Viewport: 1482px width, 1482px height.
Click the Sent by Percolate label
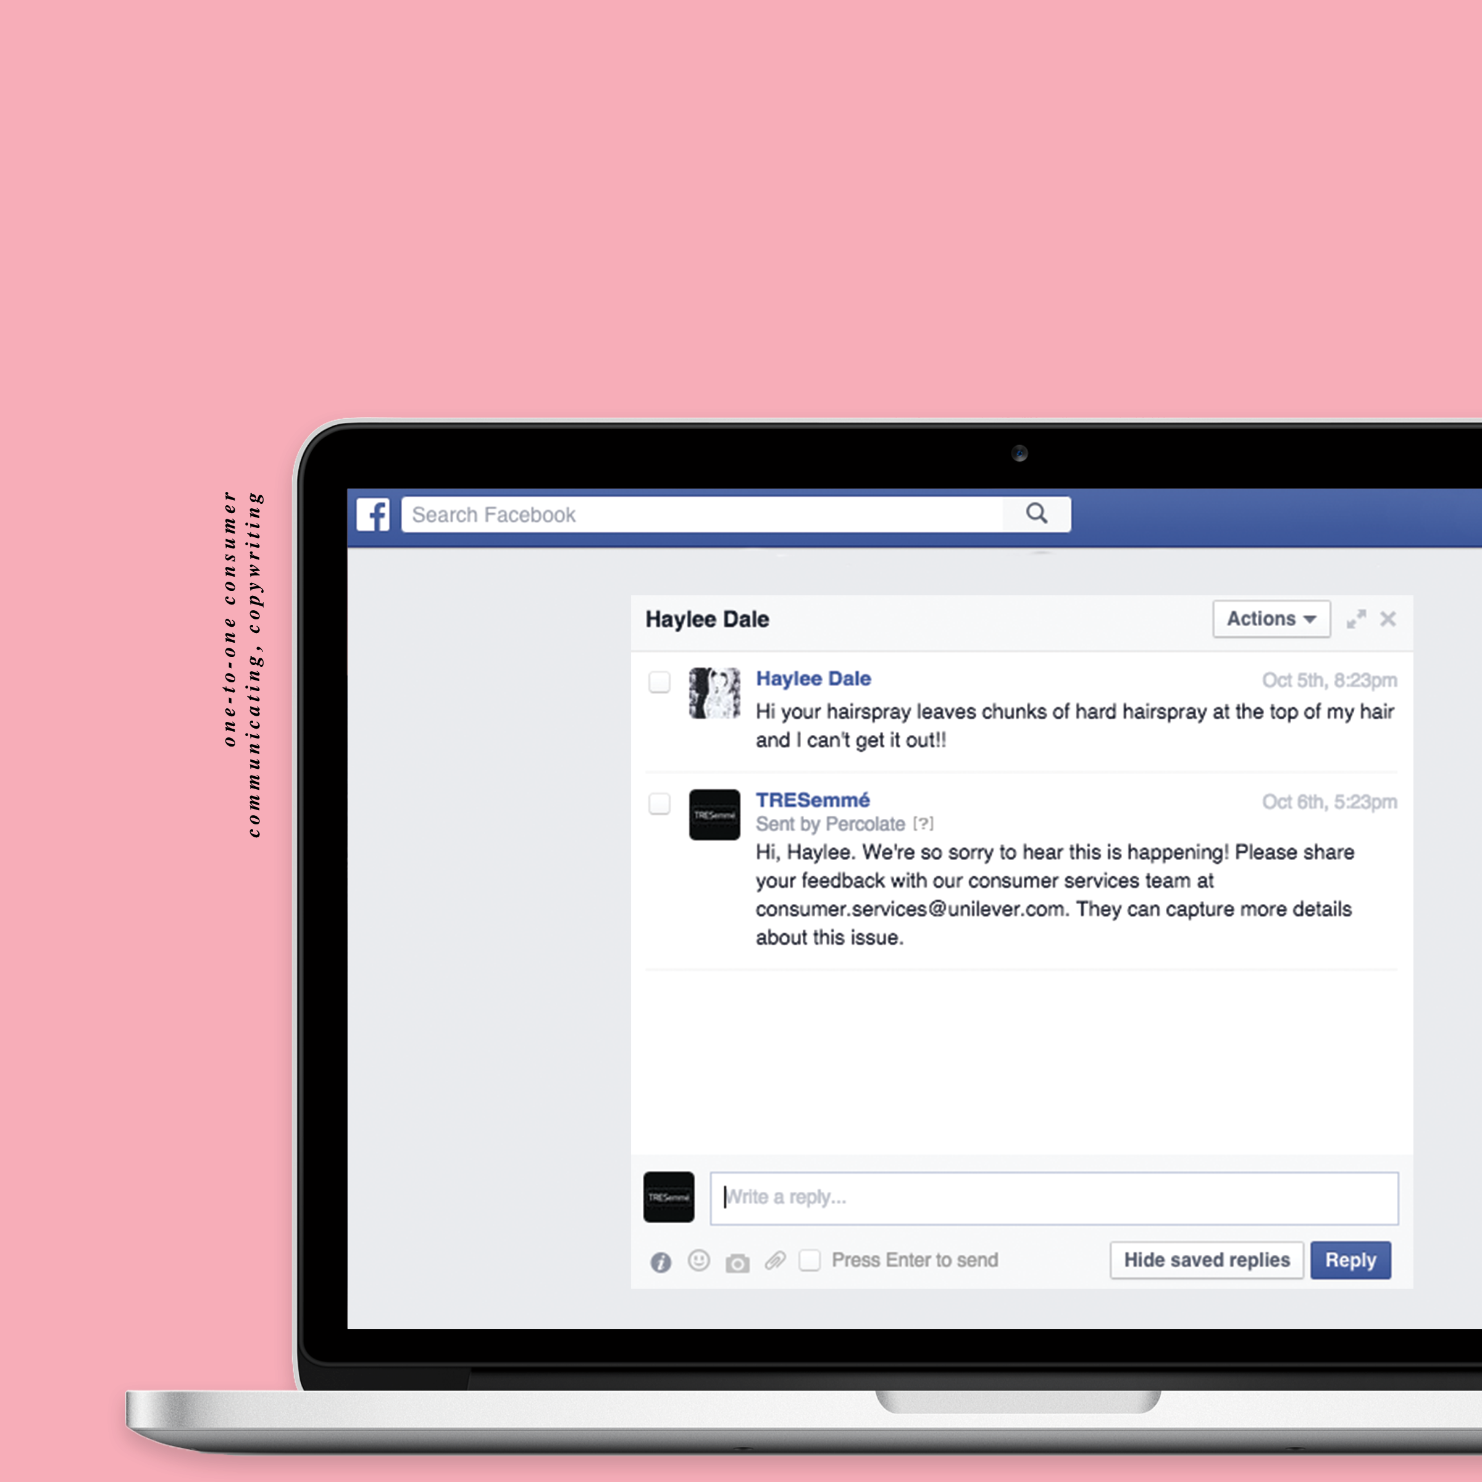[x=830, y=824]
